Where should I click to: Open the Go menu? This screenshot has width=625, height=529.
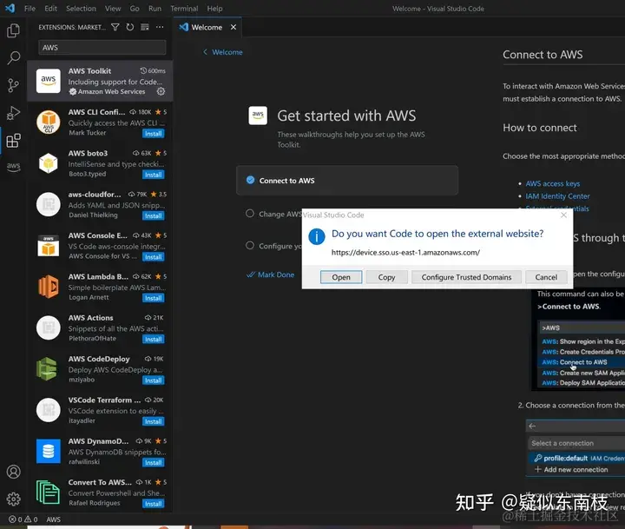(135, 9)
